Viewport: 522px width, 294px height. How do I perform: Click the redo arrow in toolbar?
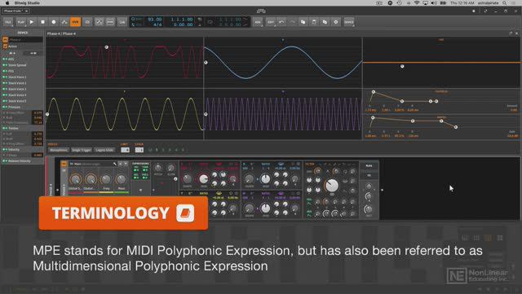click(292, 22)
